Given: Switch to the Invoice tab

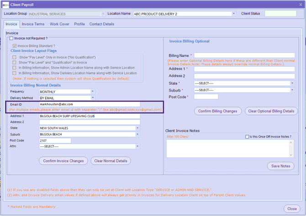Looking at the screenshot, I should pyautogui.click(x=11, y=24).
